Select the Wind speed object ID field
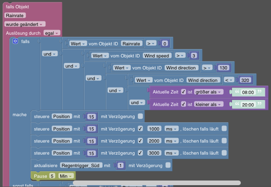 [157, 56]
